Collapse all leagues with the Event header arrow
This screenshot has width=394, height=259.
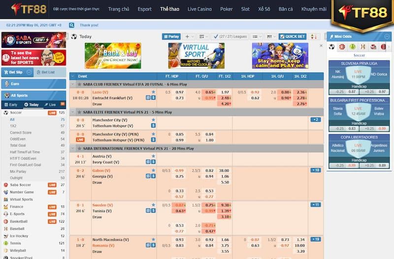72,76
